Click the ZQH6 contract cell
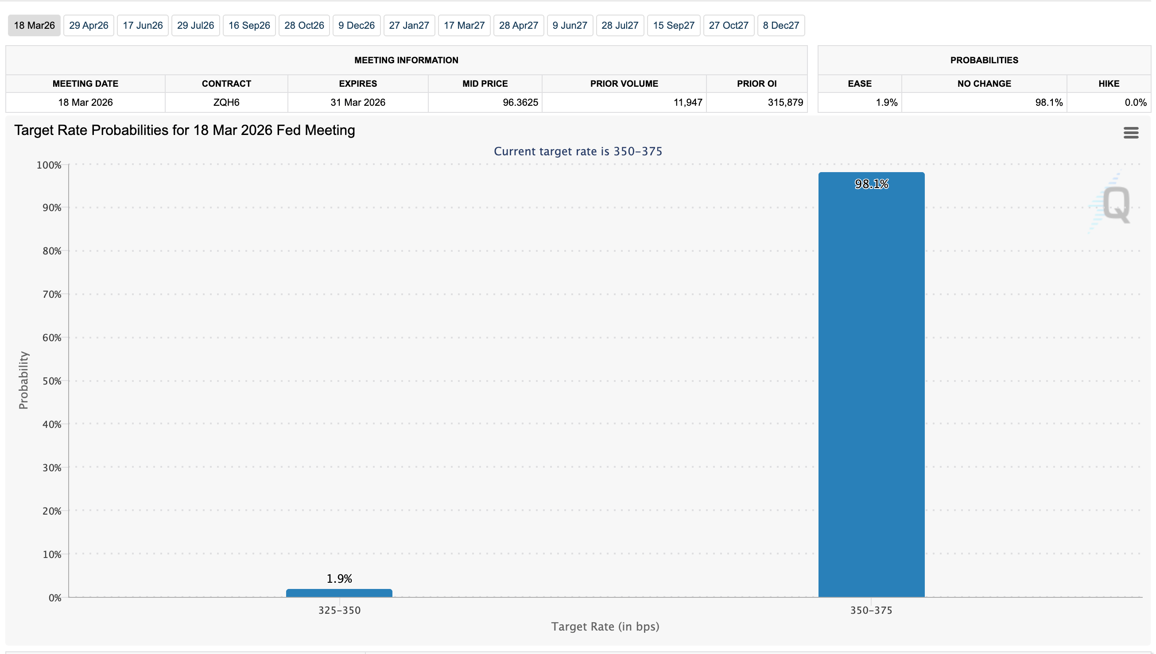 coord(226,102)
